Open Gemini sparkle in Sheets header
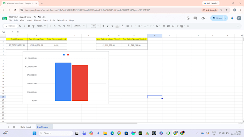The width and height of the screenshot is (244, 137). click(232, 18)
